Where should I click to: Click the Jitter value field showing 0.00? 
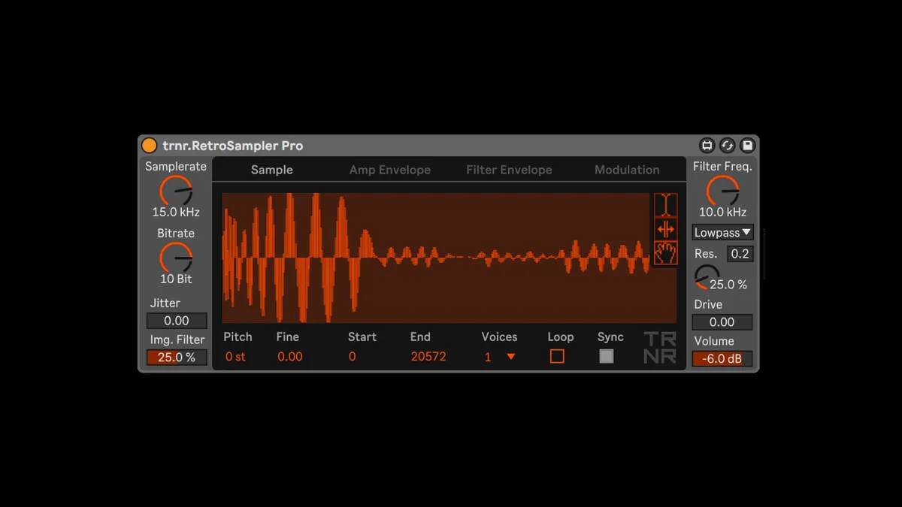[177, 321]
